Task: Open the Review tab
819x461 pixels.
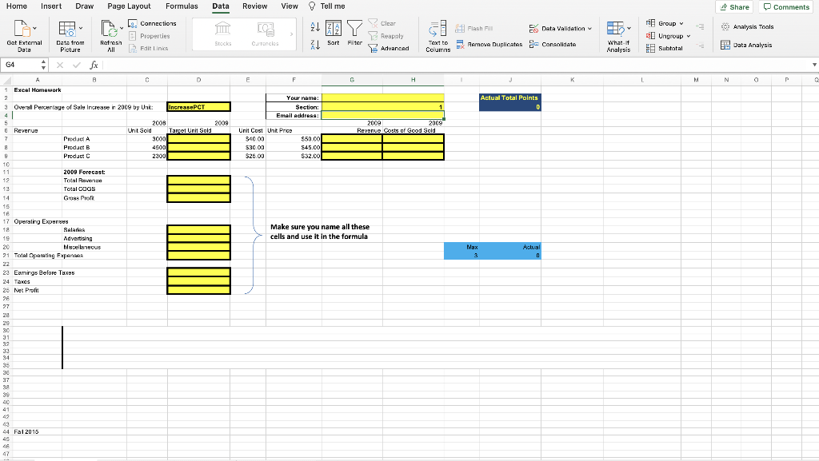Action: [x=254, y=6]
